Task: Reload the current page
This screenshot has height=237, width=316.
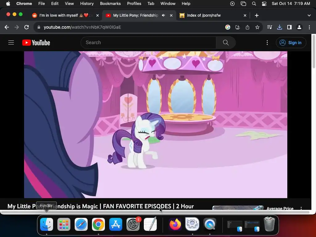Action: pos(27,27)
